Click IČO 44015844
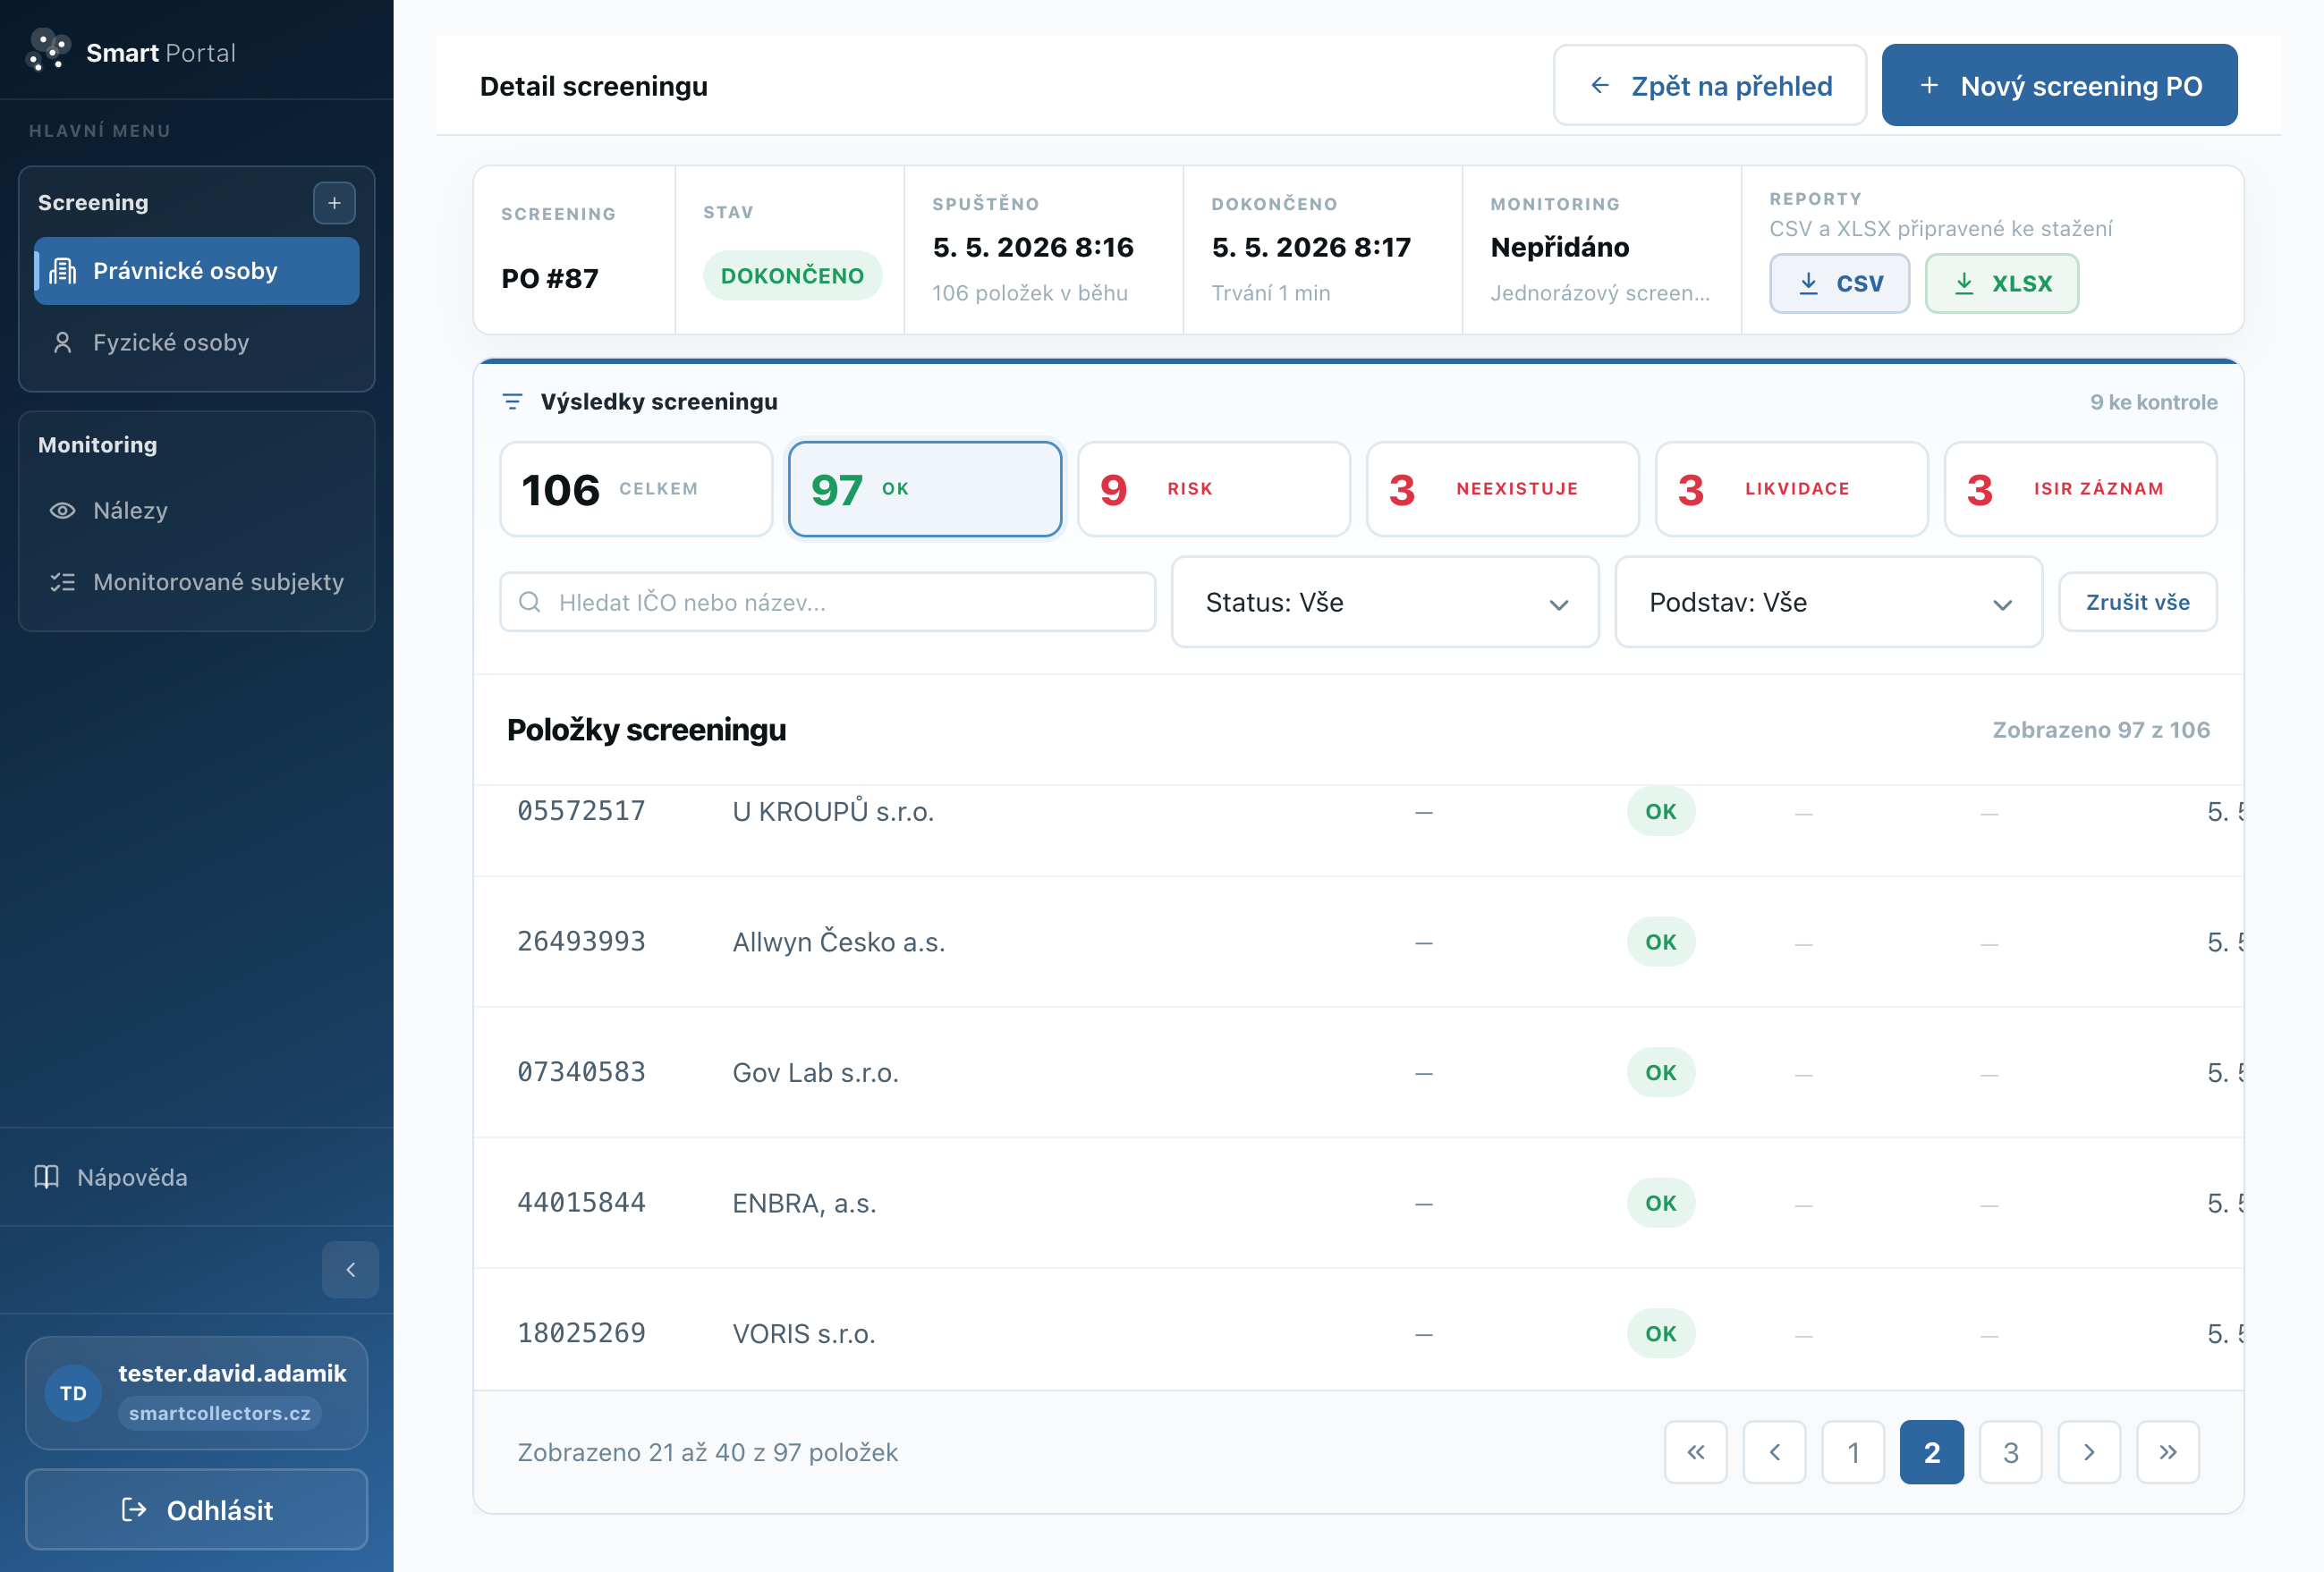This screenshot has height=1572, width=2324. click(x=581, y=1204)
